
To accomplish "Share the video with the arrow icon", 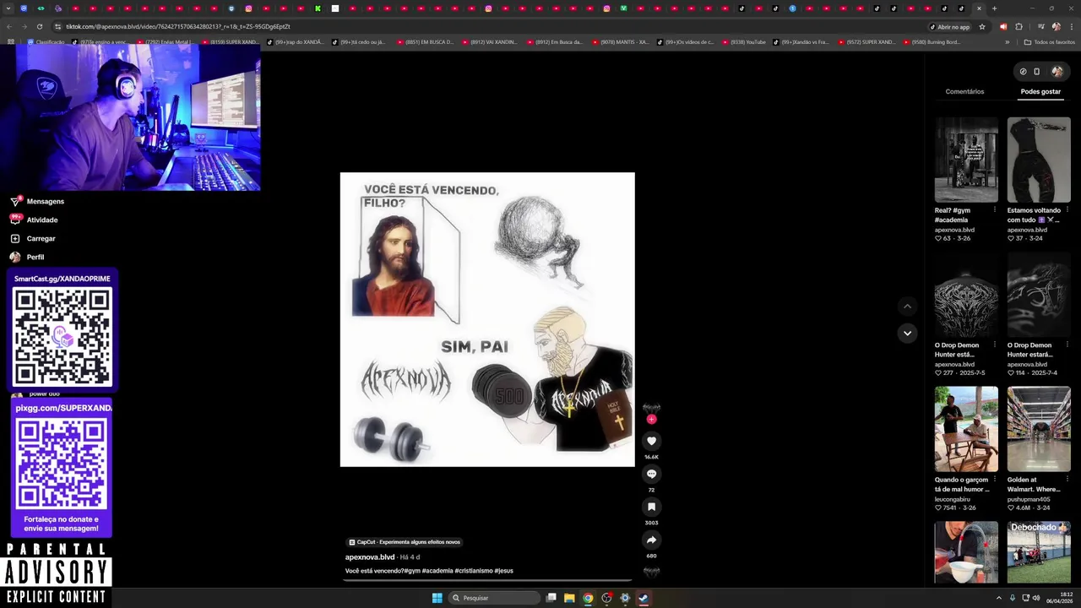I will (x=651, y=540).
